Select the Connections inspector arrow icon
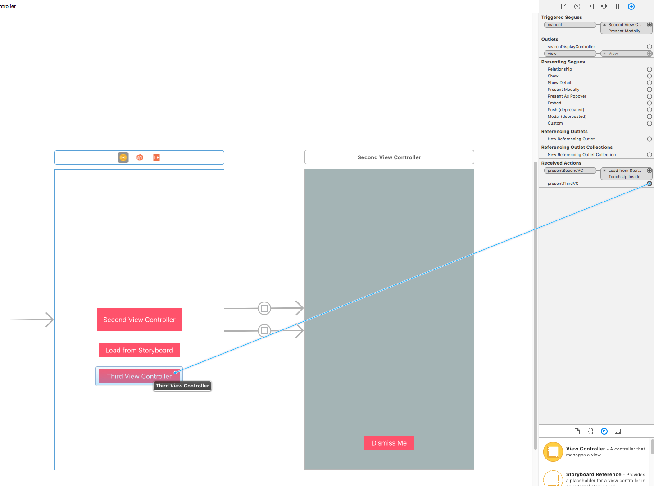 631,6
